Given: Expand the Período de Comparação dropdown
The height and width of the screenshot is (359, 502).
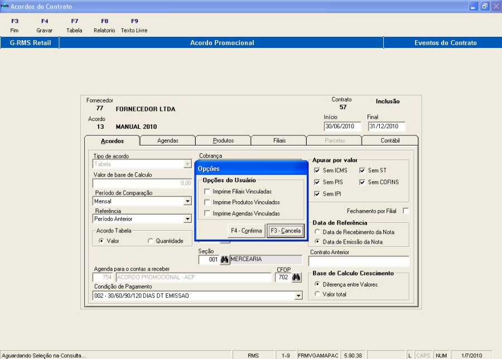Looking at the screenshot, I should pyautogui.click(x=188, y=201).
